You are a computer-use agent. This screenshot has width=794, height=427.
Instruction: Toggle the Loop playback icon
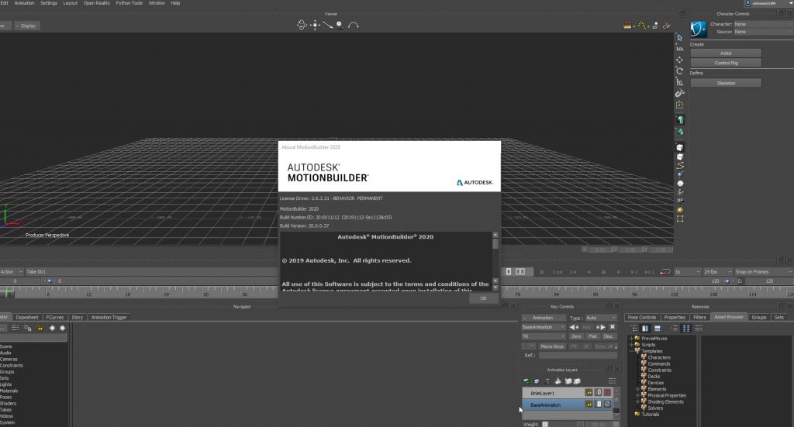[x=665, y=272]
